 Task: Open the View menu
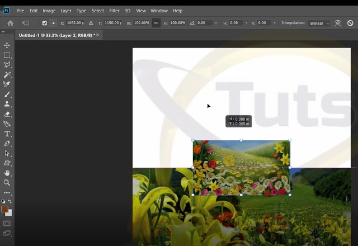tap(141, 11)
